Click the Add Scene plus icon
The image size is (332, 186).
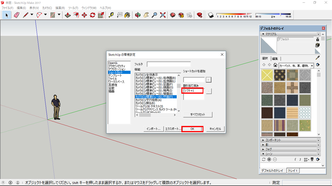(x=269, y=160)
